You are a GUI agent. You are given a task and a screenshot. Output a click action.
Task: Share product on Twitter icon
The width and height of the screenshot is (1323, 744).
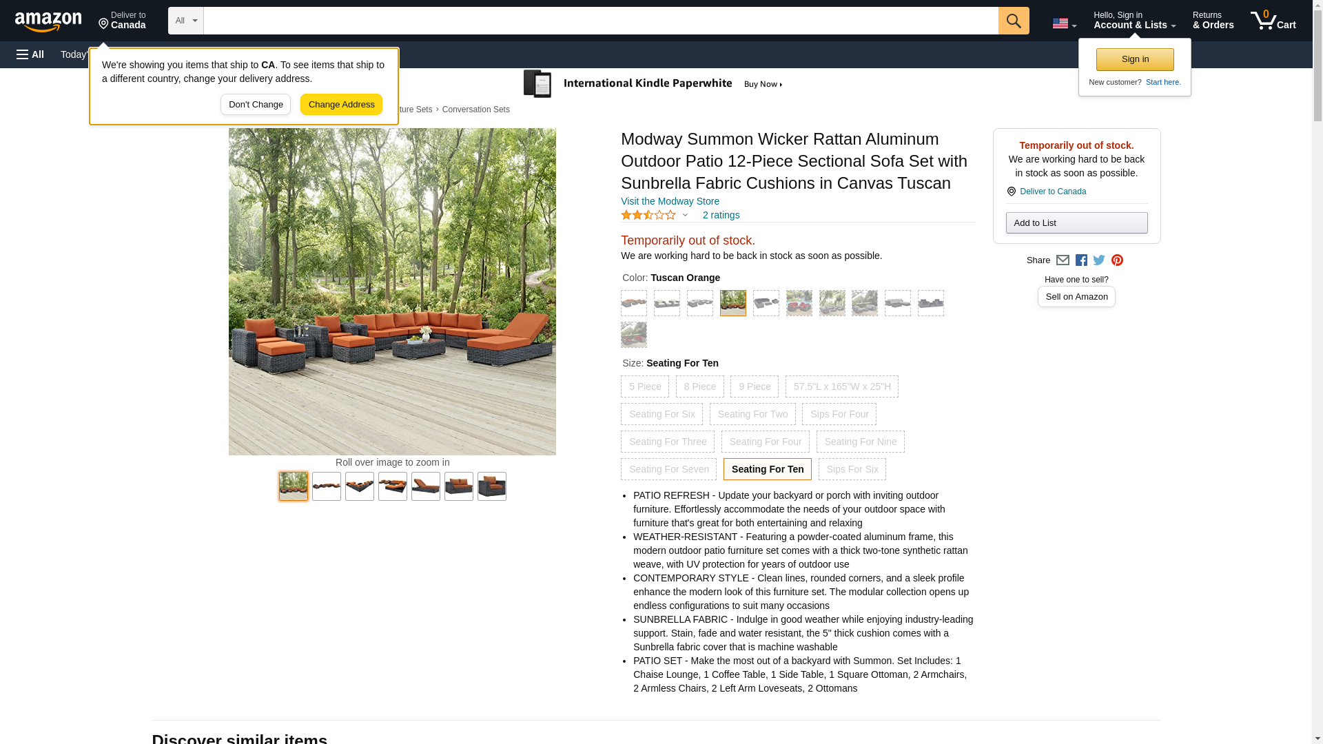1099,260
